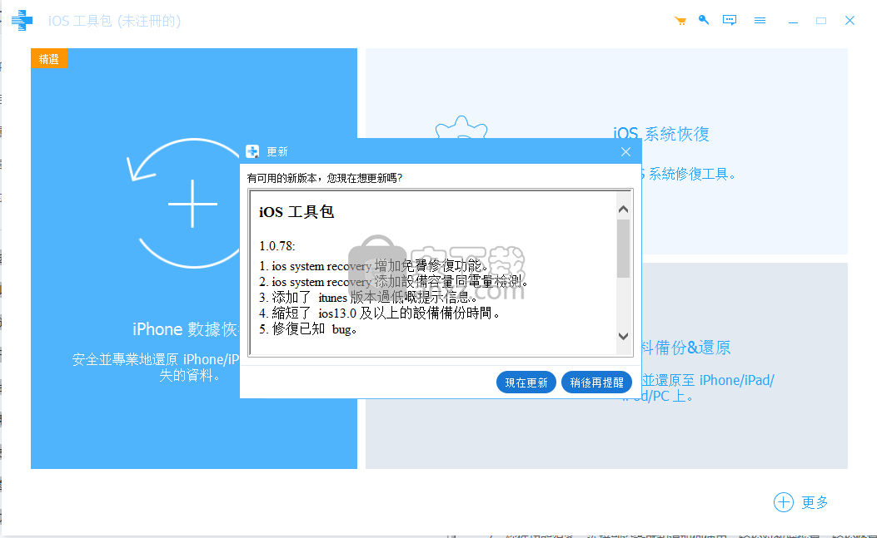
Task: Click the window title iOS 工具包 (未注冊的)
Action: 114,22
